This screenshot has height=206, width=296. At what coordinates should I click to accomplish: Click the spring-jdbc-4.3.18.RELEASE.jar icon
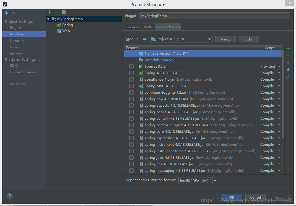click(141, 158)
